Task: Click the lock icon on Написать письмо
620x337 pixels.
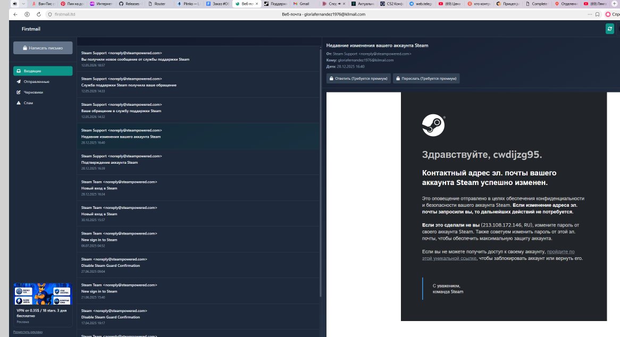Action: coord(25,48)
